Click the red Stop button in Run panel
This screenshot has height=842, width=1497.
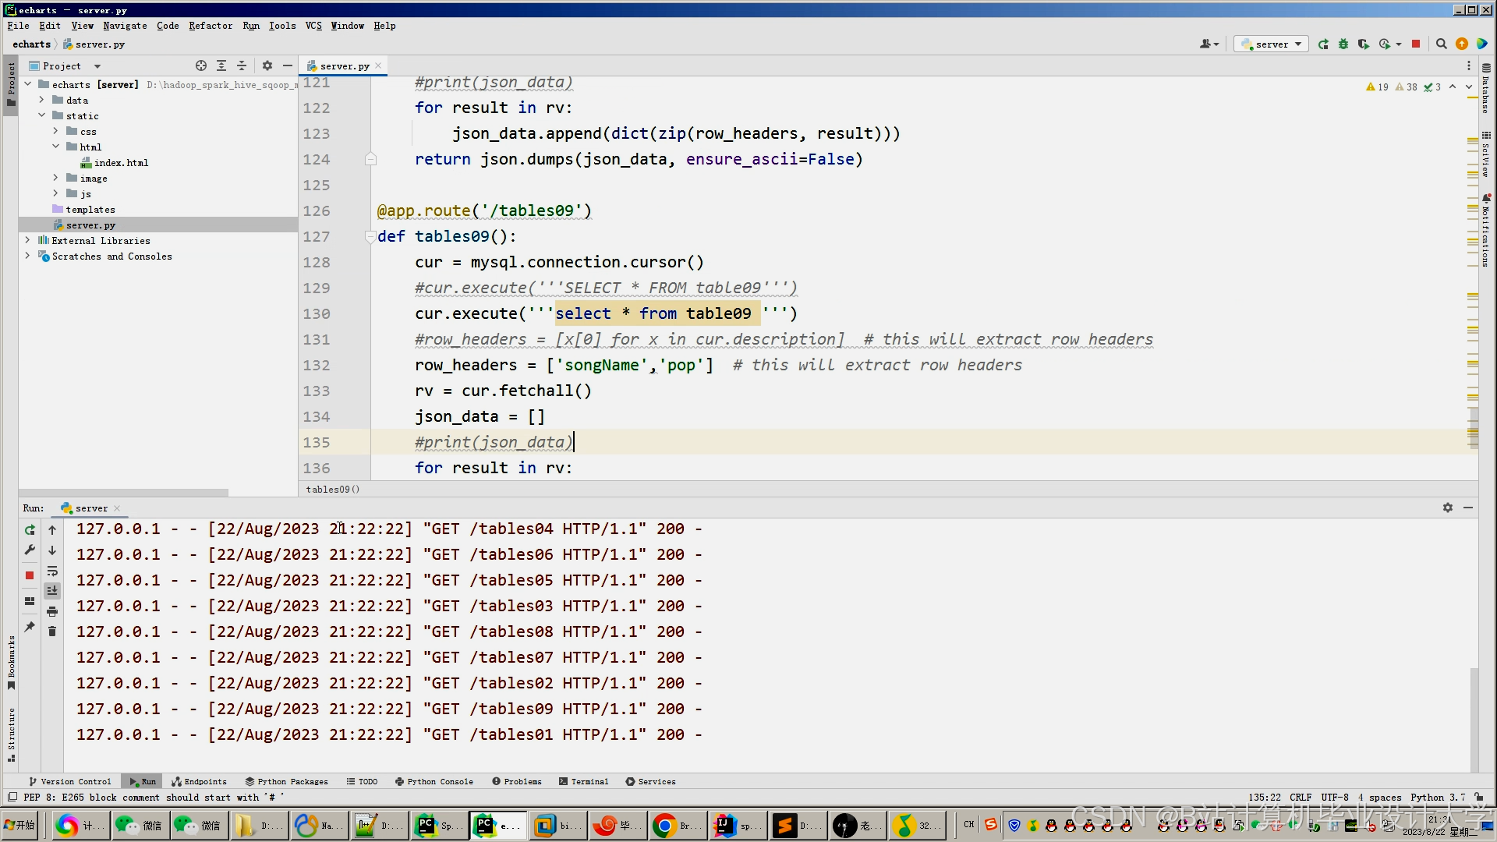click(30, 575)
